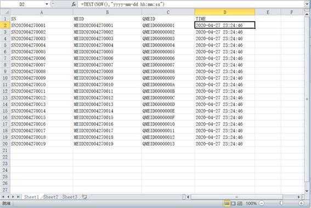This screenshot has width=311, height=208.
Task: Select cell QMEID0000000C
Action: click(168, 98)
